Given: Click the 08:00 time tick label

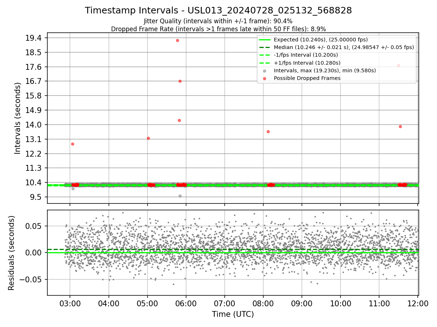Looking at the screenshot, I should [263, 303].
